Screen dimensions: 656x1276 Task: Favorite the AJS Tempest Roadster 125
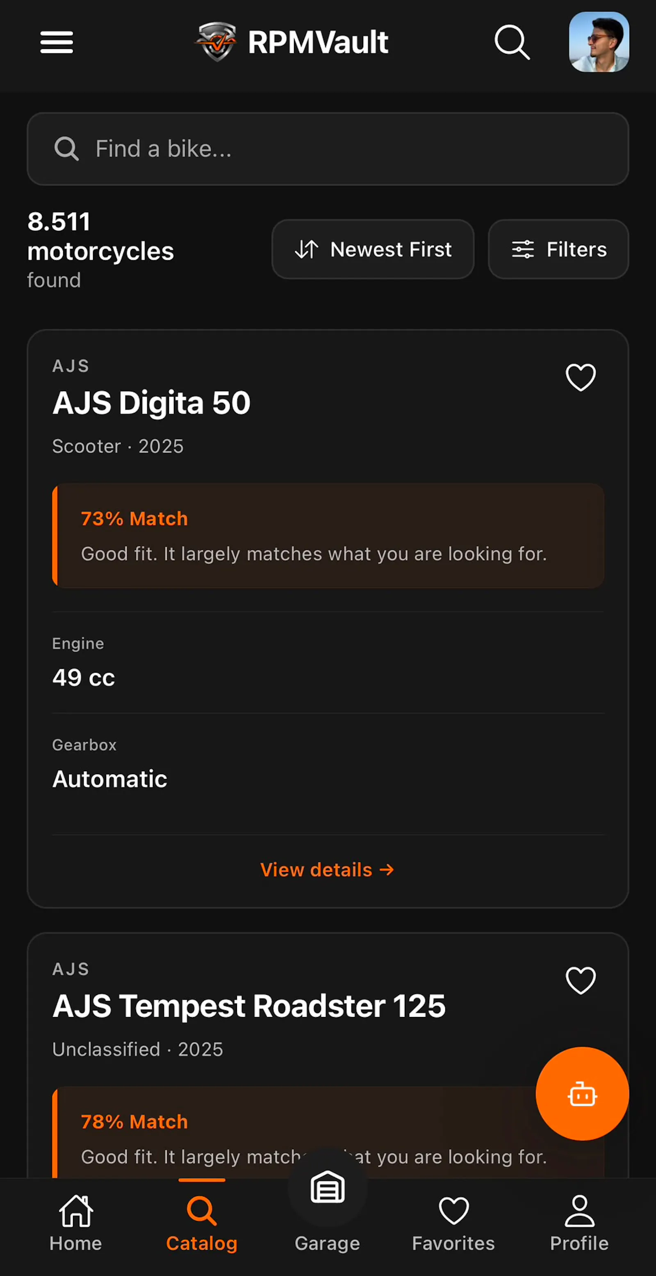tap(580, 980)
